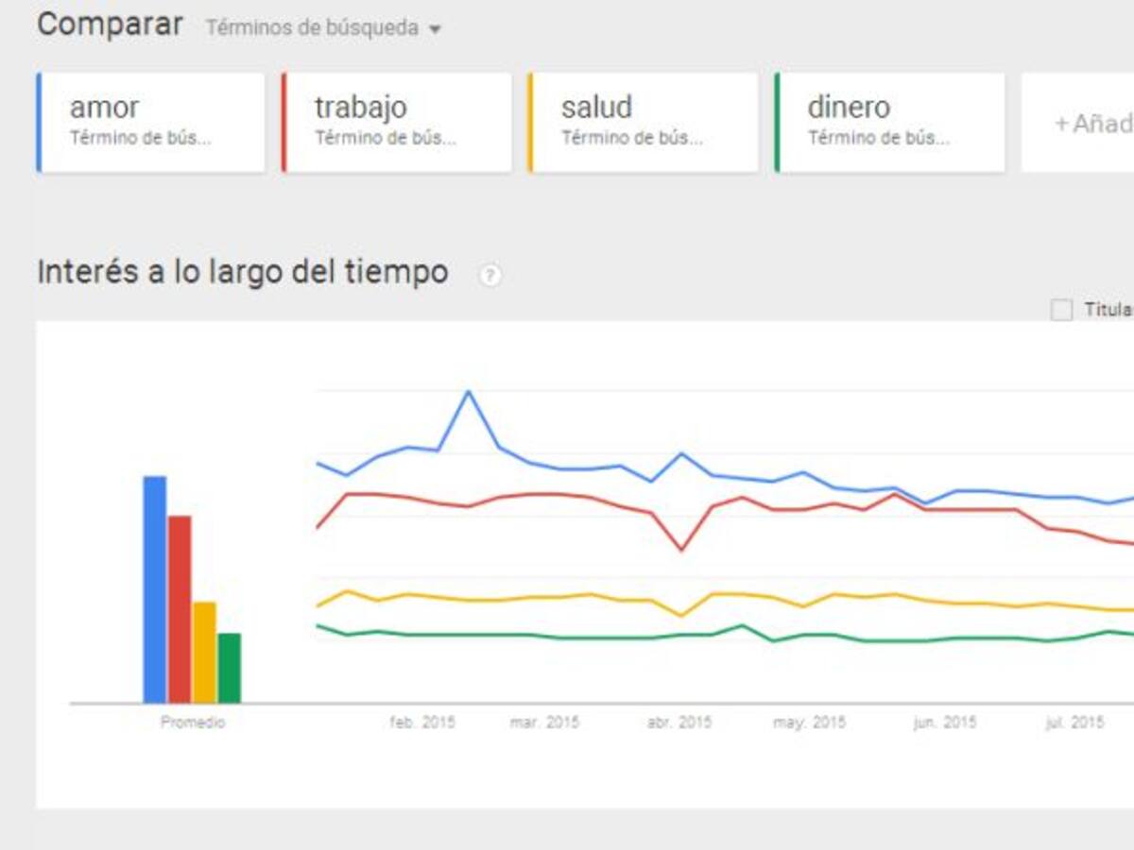Click the "feb. 2015" axis label
Viewport: 1134px width, 850px height.
(422, 722)
